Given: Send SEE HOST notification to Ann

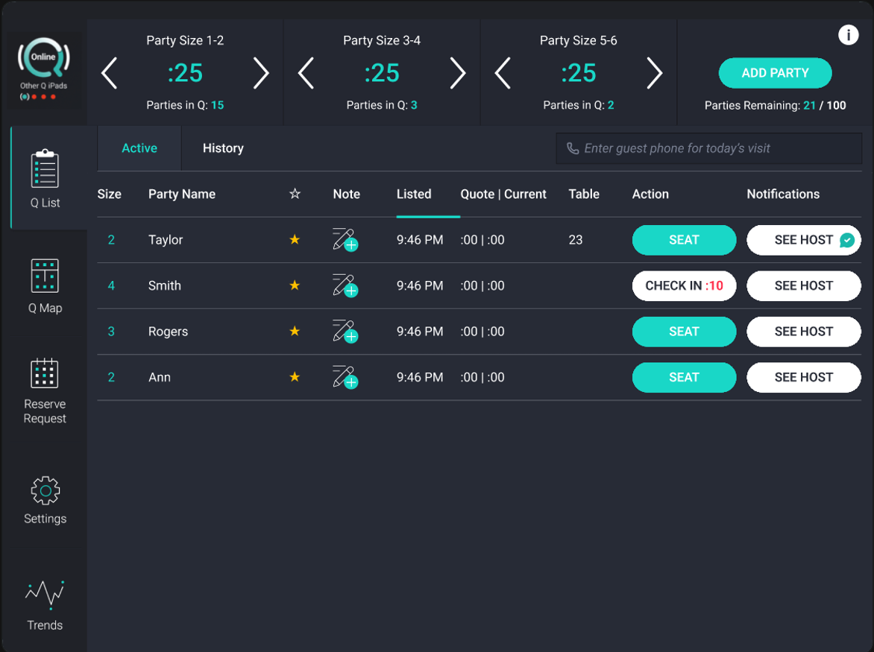Looking at the screenshot, I should click(804, 377).
